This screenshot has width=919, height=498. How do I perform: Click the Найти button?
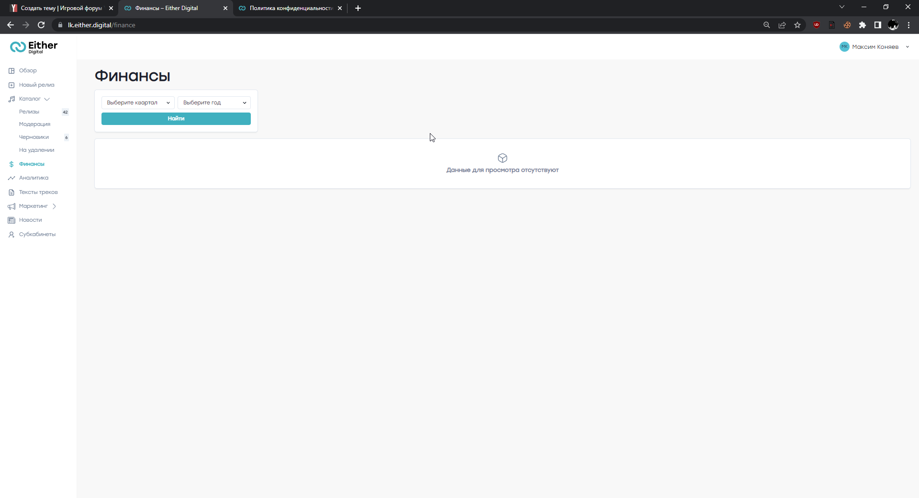(176, 119)
